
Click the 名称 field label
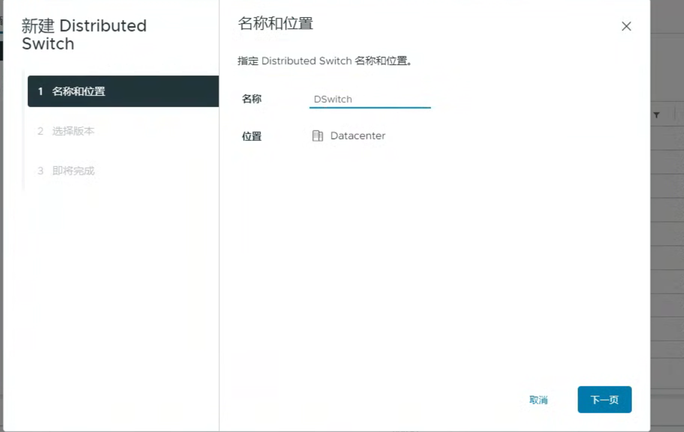coord(252,99)
